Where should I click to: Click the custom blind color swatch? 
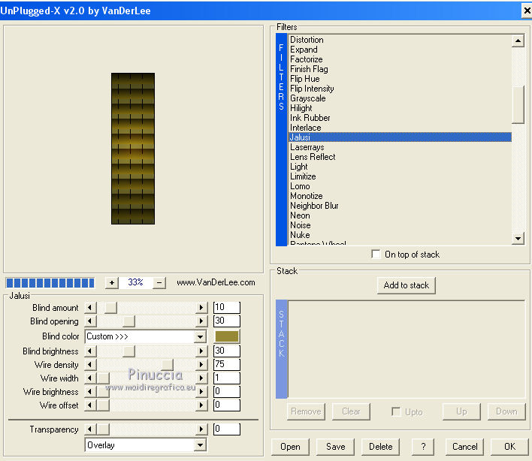(x=227, y=336)
